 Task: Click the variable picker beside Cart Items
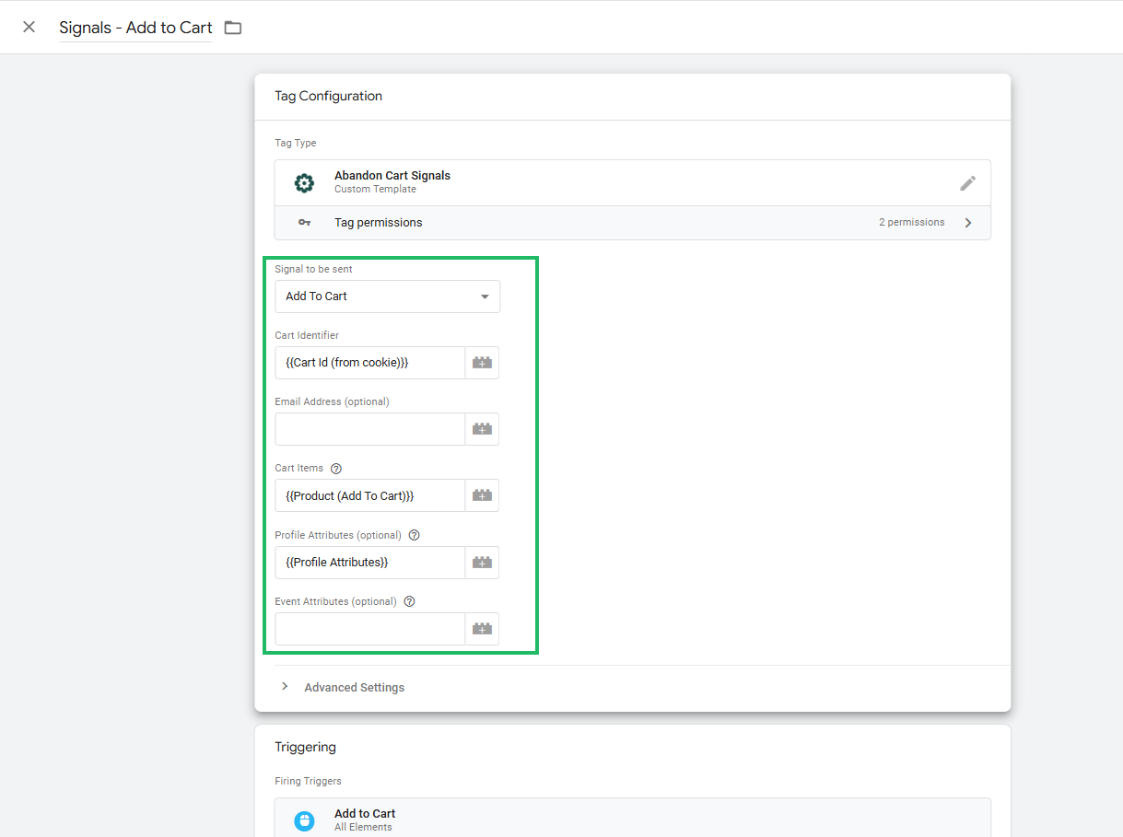click(482, 495)
